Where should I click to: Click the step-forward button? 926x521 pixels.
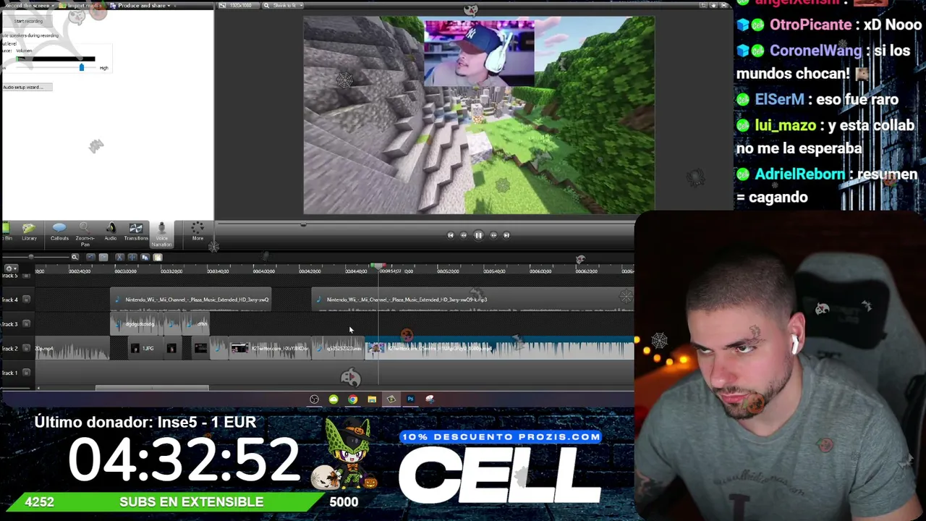(493, 235)
